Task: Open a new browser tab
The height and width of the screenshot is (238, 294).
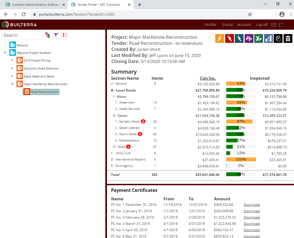Action: [140, 5]
